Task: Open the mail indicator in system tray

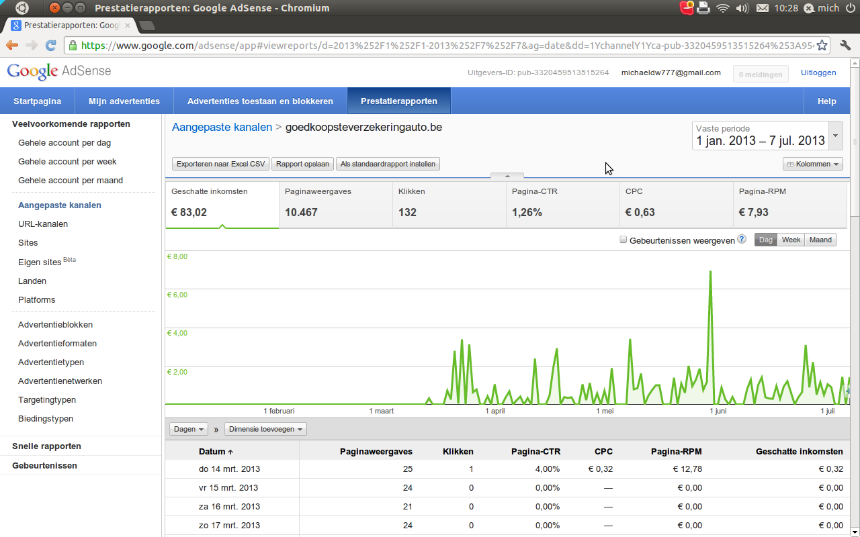Action: [762, 8]
